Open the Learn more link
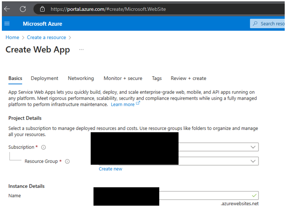288x208 pixels. click(x=123, y=104)
